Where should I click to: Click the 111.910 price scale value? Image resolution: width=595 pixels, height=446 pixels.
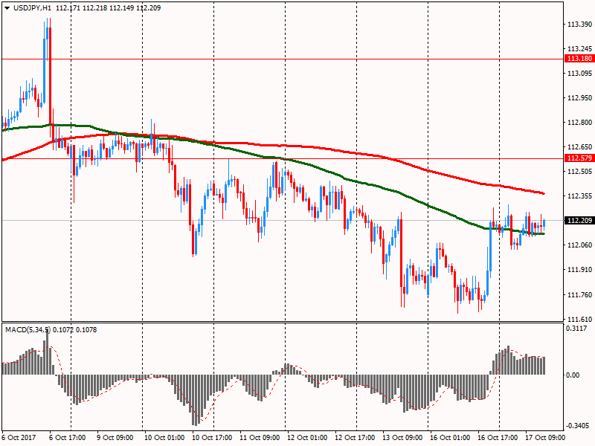click(x=579, y=270)
